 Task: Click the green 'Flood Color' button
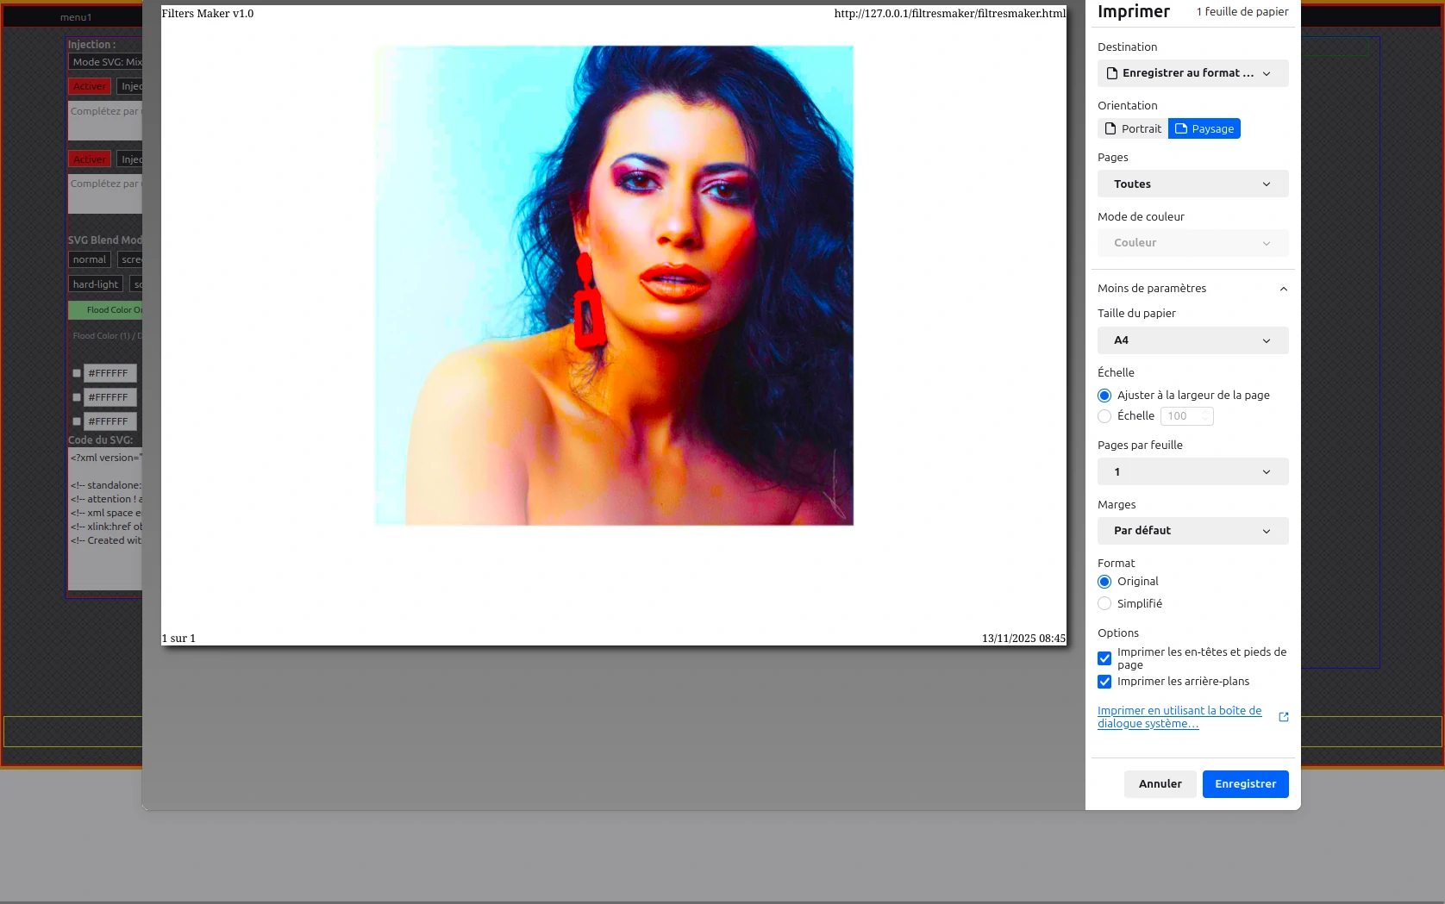point(105,310)
